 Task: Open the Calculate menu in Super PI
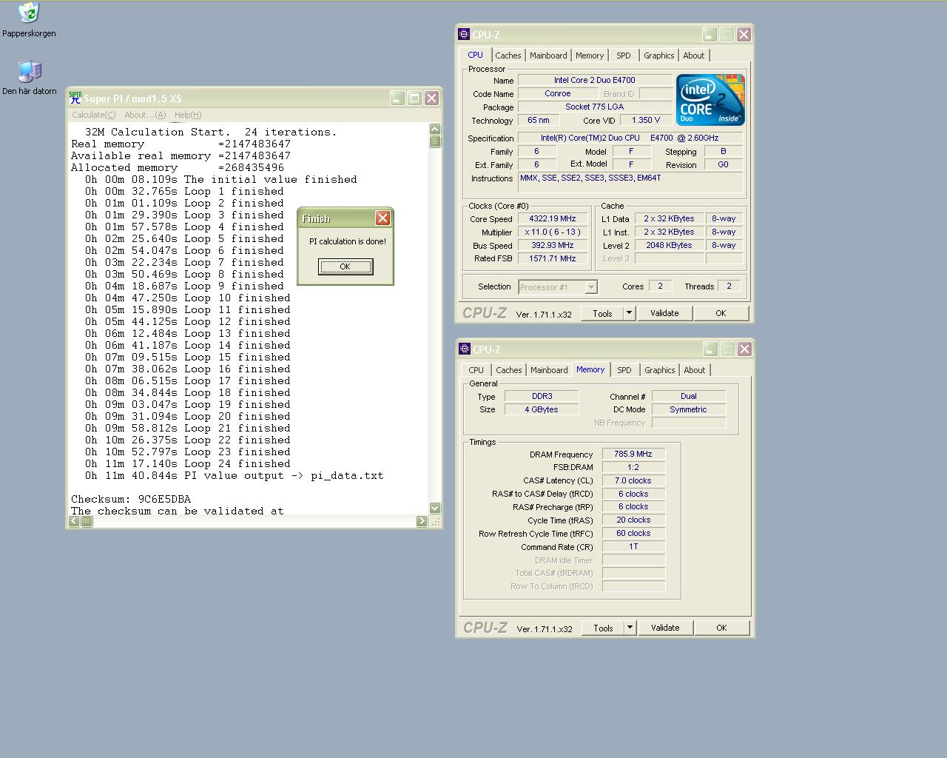pos(93,115)
